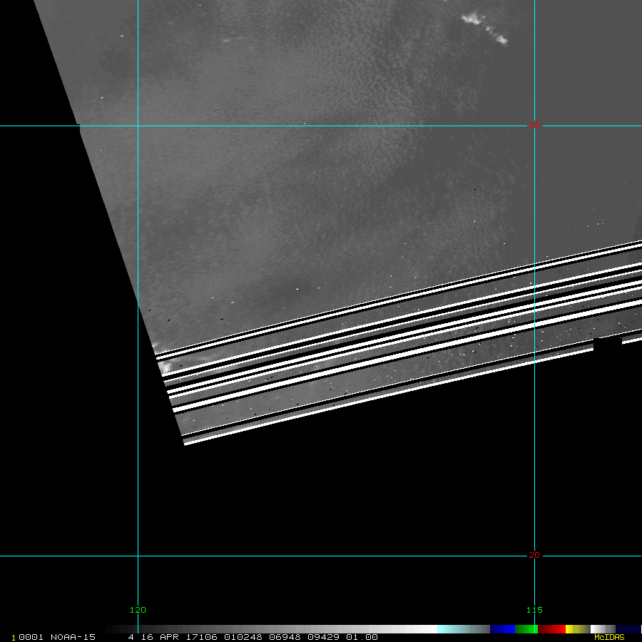Click the bright white cloud cluster at top
The width and height of the screenshot is (642, 642).
coord(484,27)
